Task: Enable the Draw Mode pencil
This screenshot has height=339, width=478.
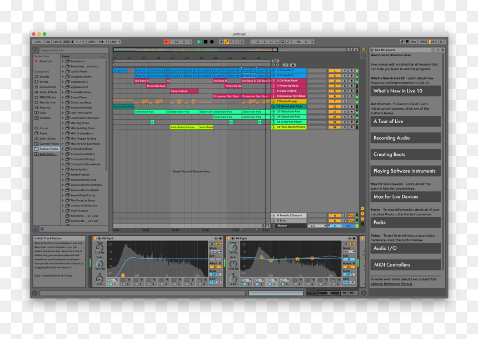Action: click(402, 42)
